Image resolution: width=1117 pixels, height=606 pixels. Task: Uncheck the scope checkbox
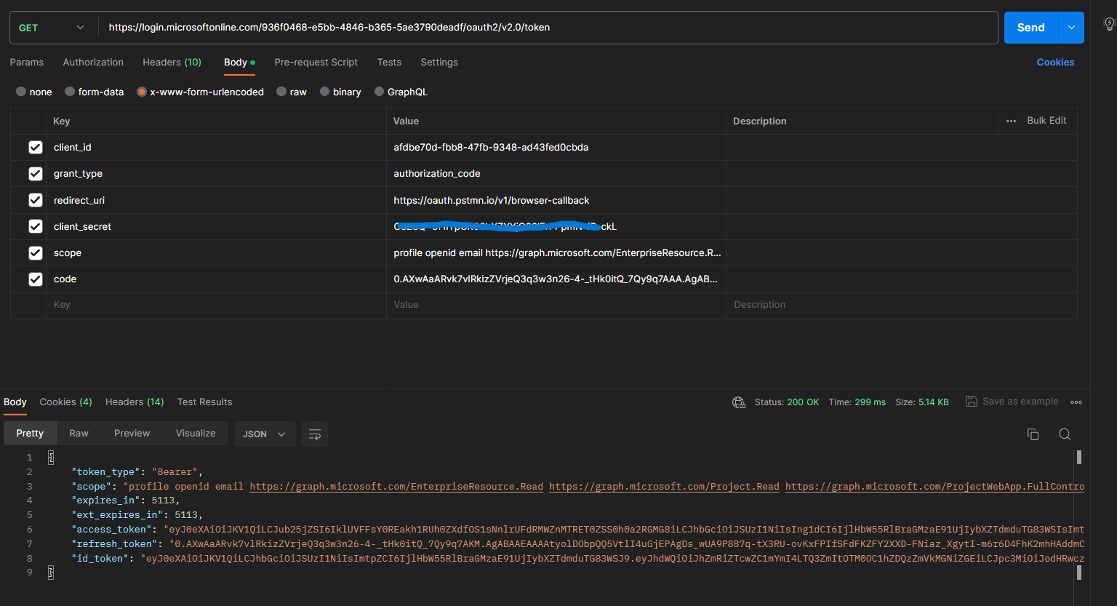(36, 253)
